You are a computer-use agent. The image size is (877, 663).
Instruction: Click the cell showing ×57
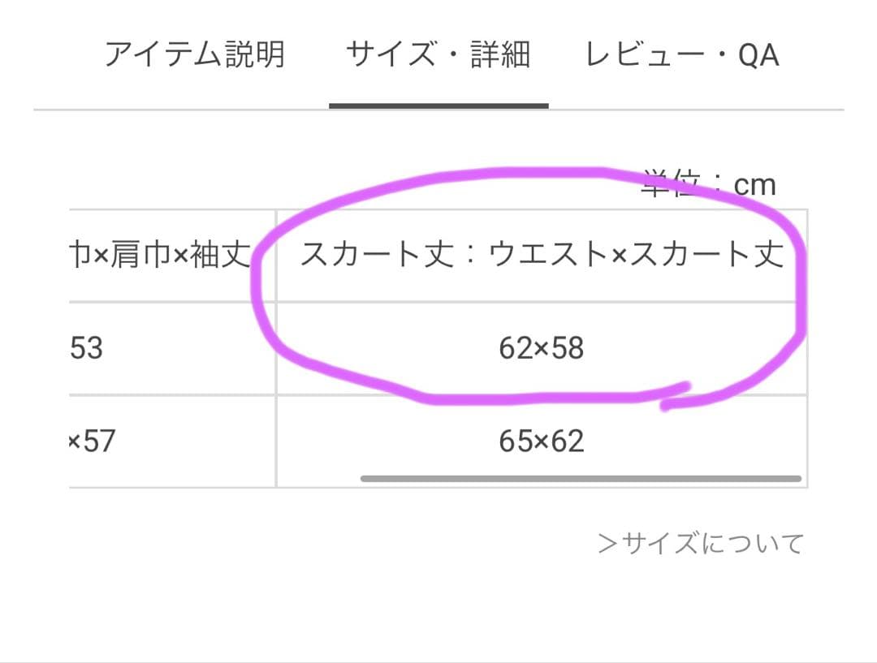pos(93,441)
